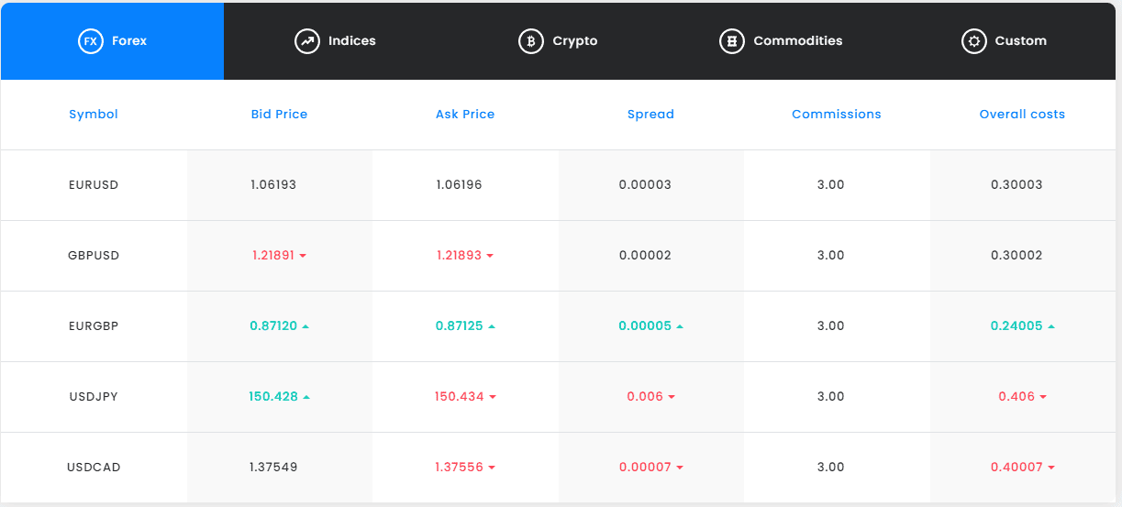Click the red down arrow beside GBPUSD bid price
The height and width of the screenshot is (507, 1122).
[x=303, y=256]
